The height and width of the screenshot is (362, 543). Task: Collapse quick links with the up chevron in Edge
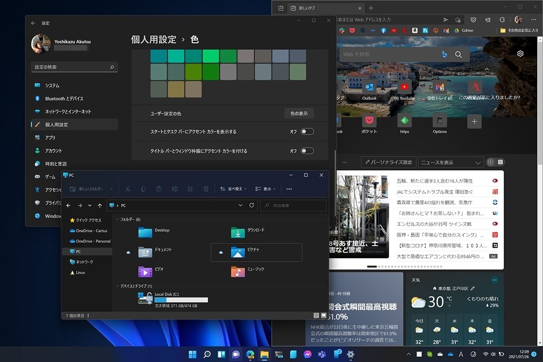pyautogui.click(x=486, y=69)
